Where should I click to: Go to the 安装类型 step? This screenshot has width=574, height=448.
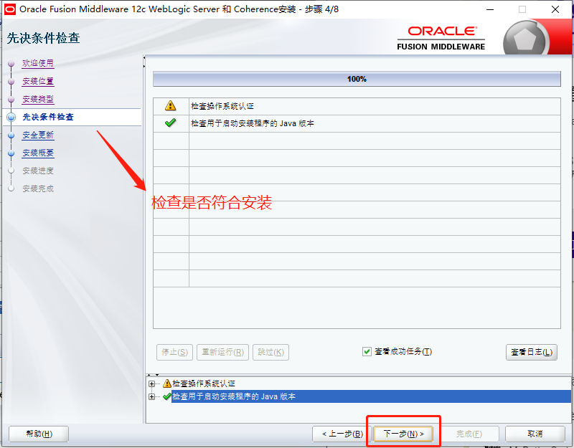coord(38,99)
